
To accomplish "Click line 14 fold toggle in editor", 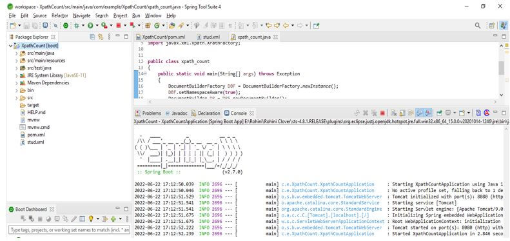I will pos(145,74).
